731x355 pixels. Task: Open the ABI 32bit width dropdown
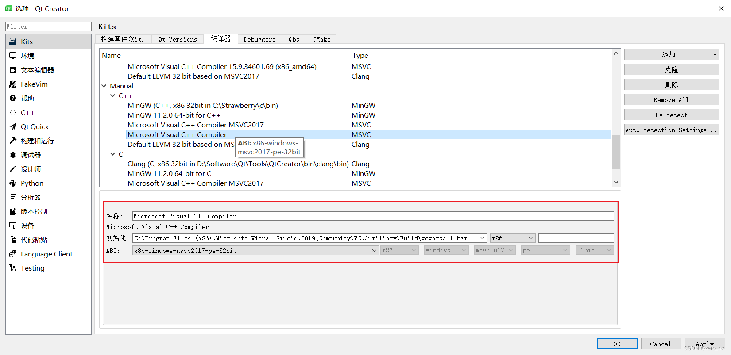tap(595, 250)
